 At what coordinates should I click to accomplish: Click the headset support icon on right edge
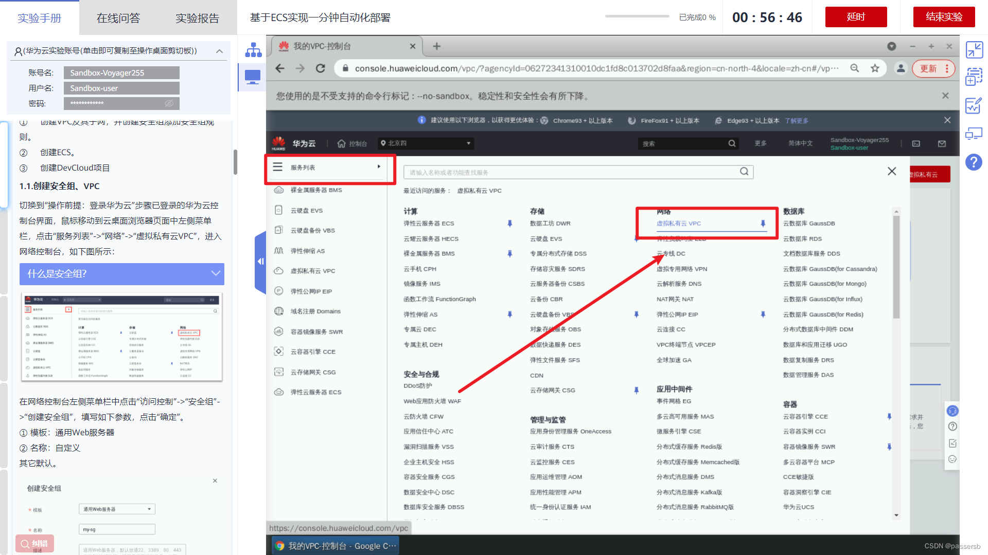(x=952, y=411)
